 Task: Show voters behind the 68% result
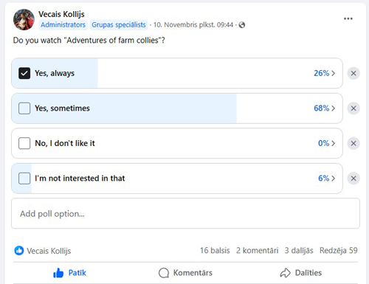324,108
